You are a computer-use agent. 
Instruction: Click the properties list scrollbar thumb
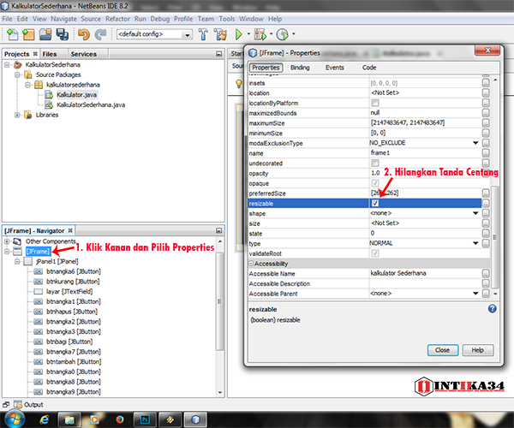click(x=495, y=237)
